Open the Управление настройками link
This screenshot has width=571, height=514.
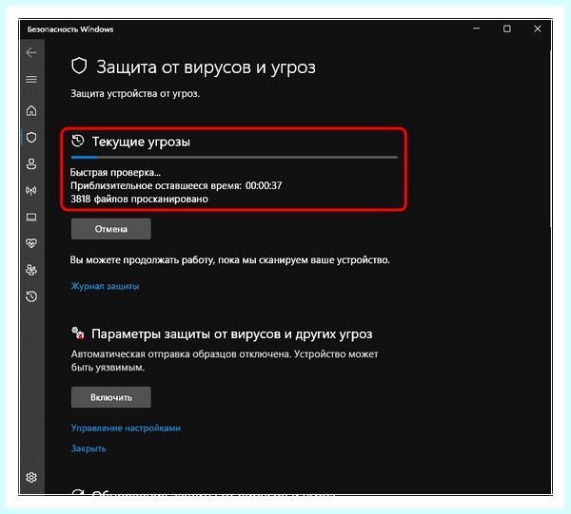point(126,428)
